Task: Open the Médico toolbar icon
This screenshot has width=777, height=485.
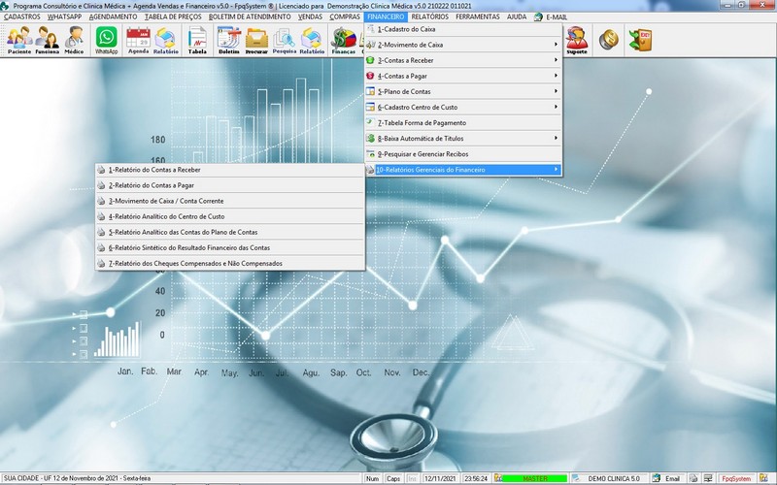Action: pos(74,40)
